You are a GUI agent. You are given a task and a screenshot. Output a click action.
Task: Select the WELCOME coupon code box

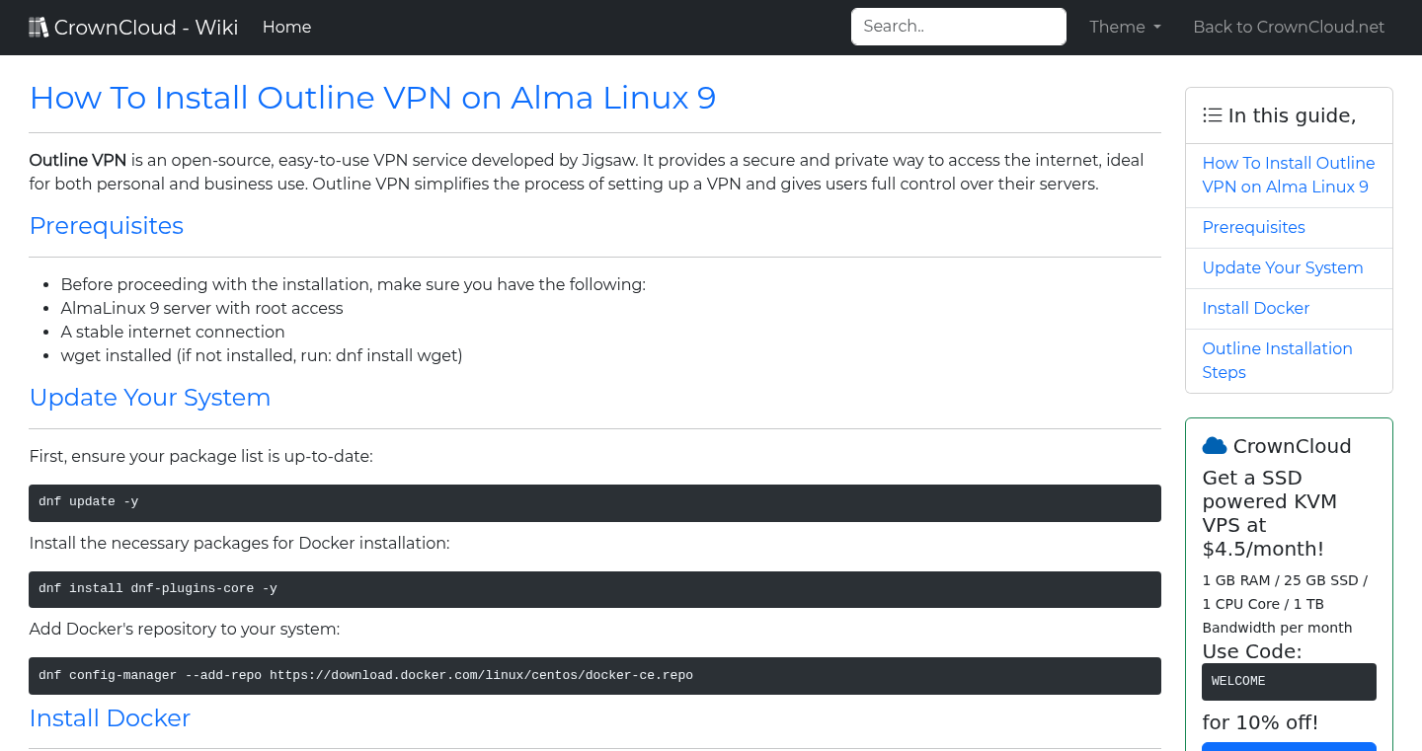point(1289,681)
